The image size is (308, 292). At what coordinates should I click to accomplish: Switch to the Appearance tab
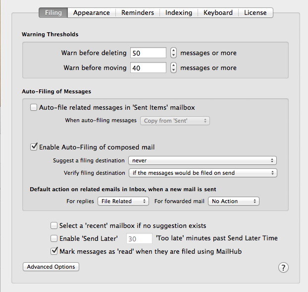point(91,12)
